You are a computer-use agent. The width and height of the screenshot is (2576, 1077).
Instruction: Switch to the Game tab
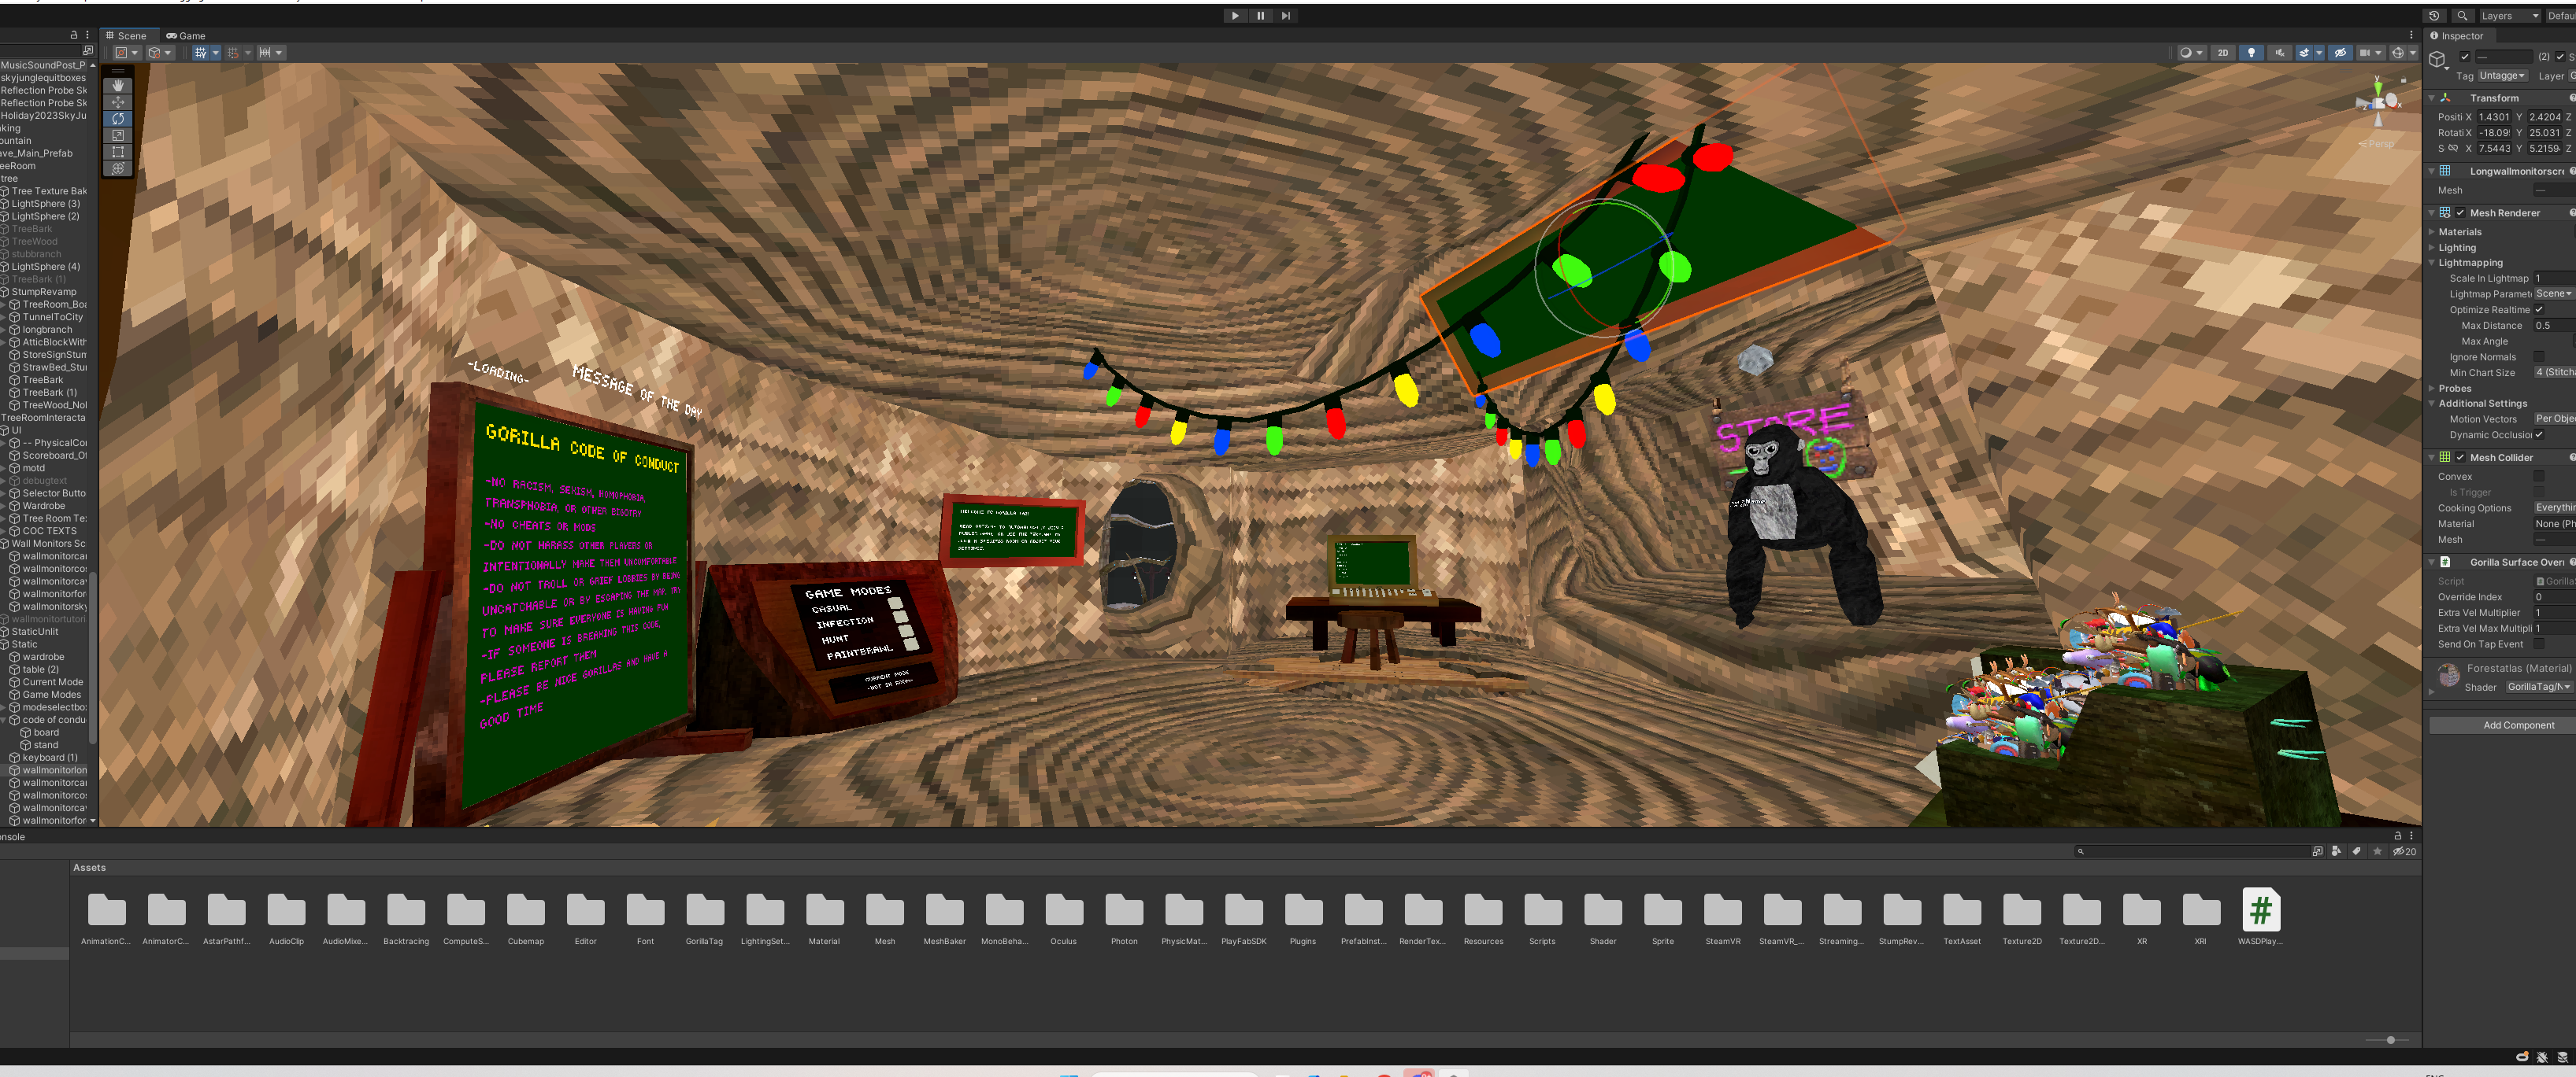(x=186, y=36)
